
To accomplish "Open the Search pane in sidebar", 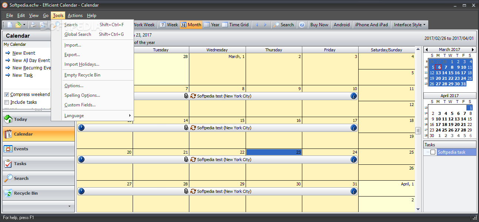I will click(39, 178).
